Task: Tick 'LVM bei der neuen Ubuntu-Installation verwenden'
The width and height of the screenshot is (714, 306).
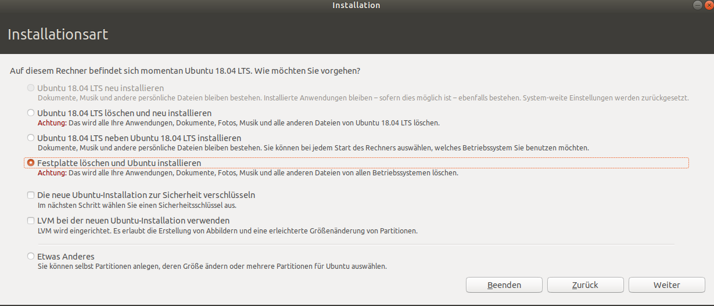Action: click(x=31, y=221)
